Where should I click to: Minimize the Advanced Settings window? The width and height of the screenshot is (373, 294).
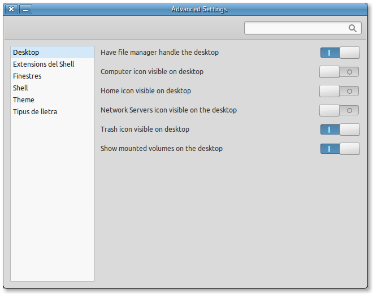coord(26,10)
